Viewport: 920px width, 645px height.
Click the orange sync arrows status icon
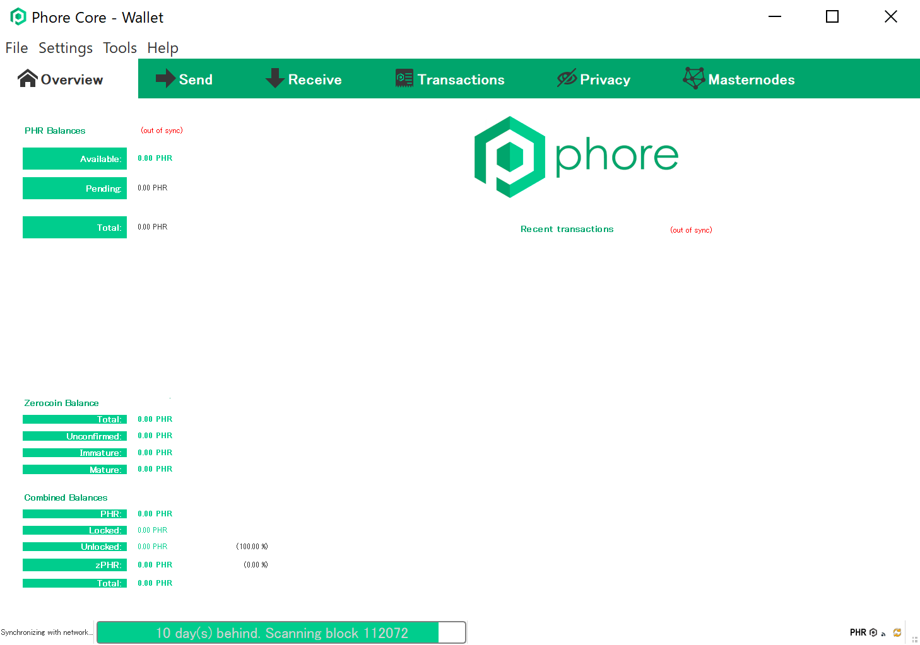tap(897, 632)
